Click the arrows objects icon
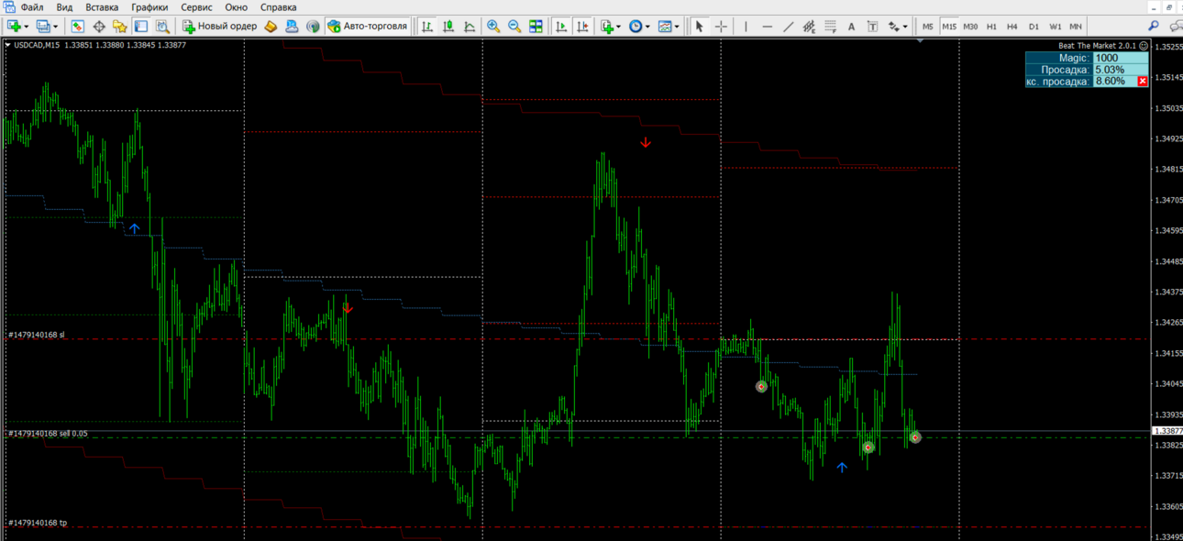Image resolution: width=1183 pixels, height=541 pixels. click(x=893, y=27)
